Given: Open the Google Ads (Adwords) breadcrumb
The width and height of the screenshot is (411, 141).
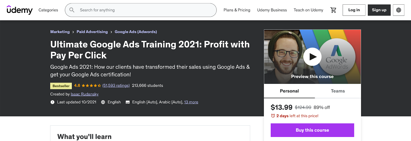Looking at the screenshot, I should (x=136, y=32).
